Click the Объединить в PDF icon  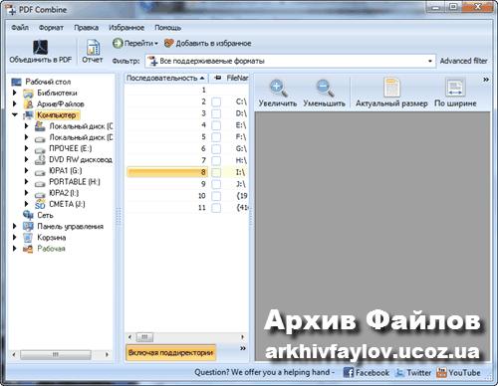(x=40, y=47)
